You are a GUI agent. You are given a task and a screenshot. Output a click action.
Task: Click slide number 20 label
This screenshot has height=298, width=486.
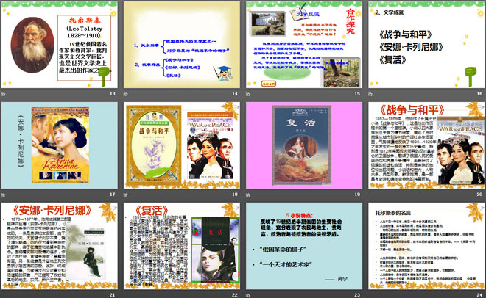point(479,195)
